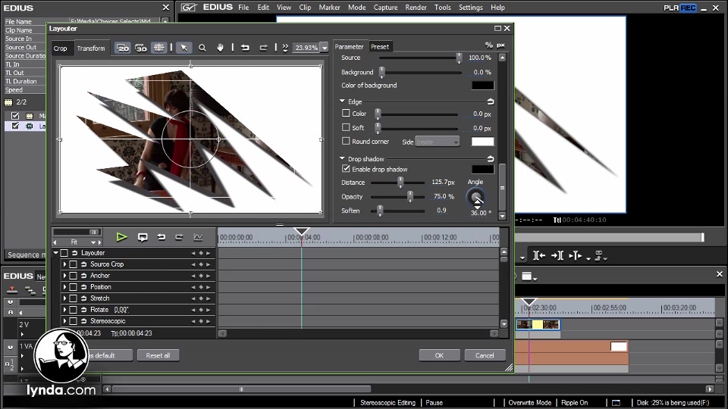Select the hand pan tool
The width and height of the screenshot is (728, 409).
coord(221,48)
